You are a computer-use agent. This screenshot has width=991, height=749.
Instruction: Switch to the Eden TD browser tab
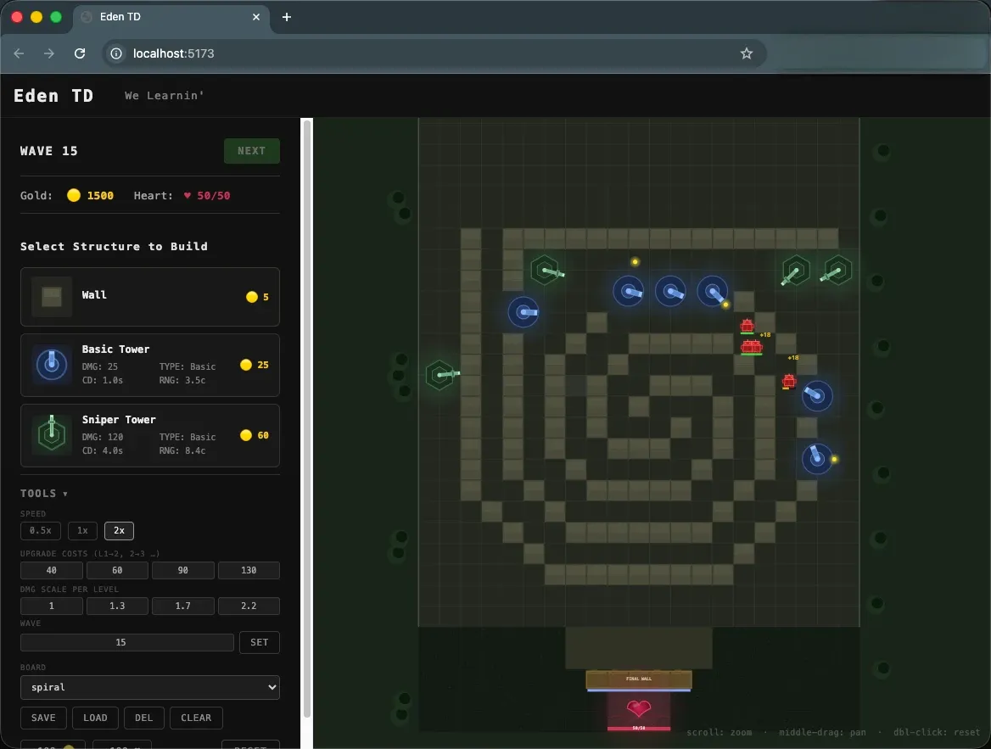pyautogui.click(x=171, y=17)
